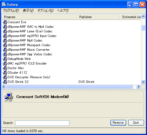The width and height of the screenshot is (147, 135).
Task: Open the 表示(V) menu
Action: 28,11
